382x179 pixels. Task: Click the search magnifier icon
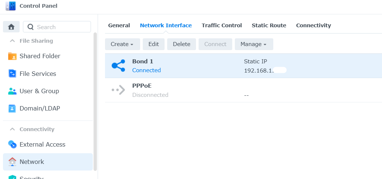[x=30, y=27]
